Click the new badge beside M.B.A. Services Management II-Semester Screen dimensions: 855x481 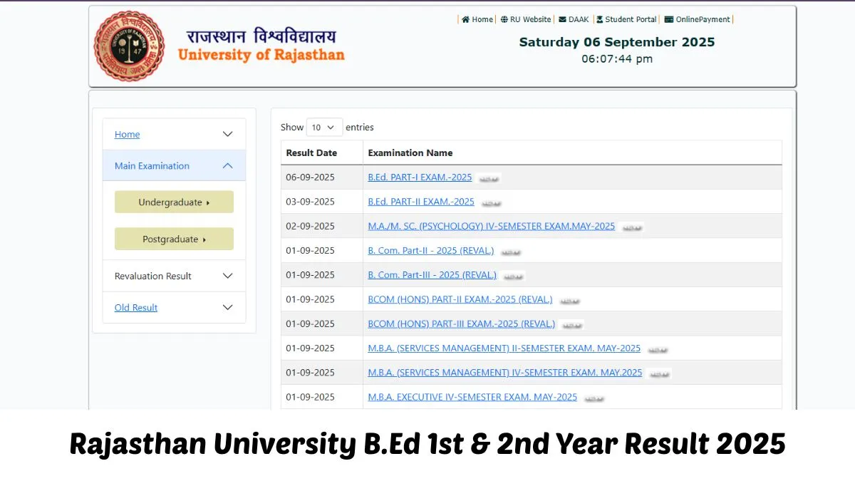[x=657, y=349]
